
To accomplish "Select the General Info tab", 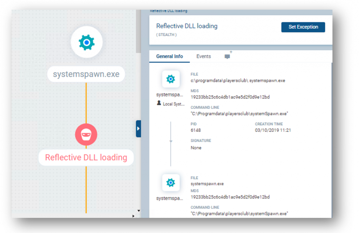I will [169, 56].
